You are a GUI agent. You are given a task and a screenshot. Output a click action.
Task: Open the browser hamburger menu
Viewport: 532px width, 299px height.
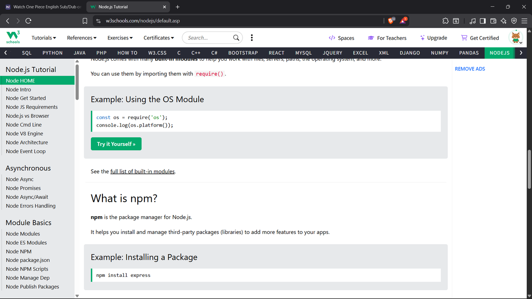click(x=524, y=21)
